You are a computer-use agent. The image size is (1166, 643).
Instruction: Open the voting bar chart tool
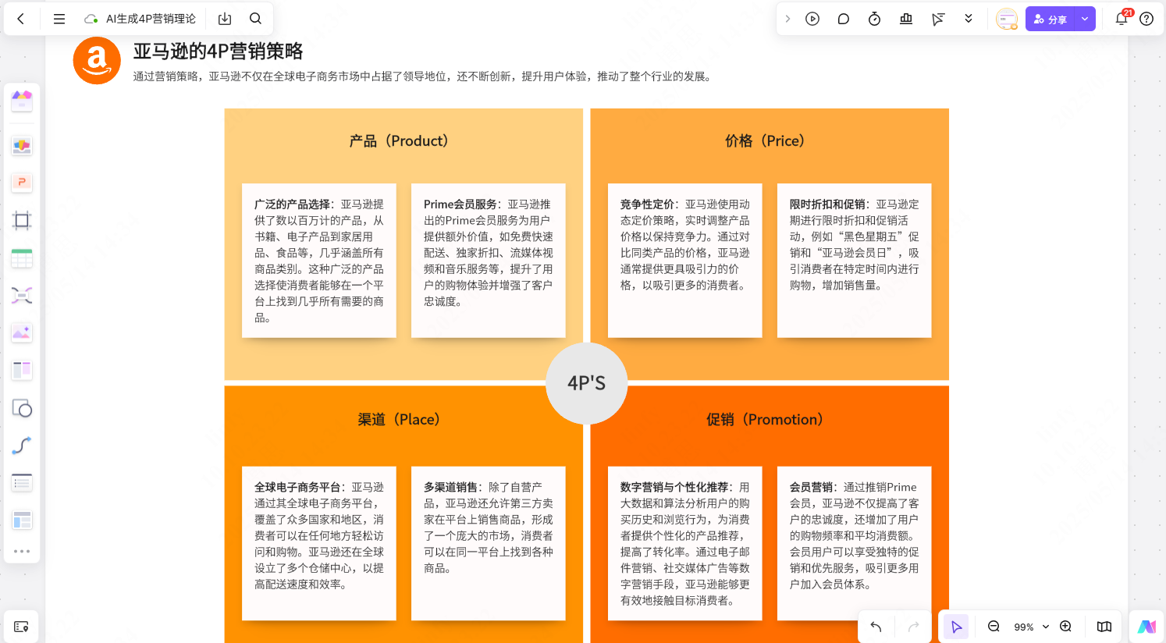[x=906, y=19]
